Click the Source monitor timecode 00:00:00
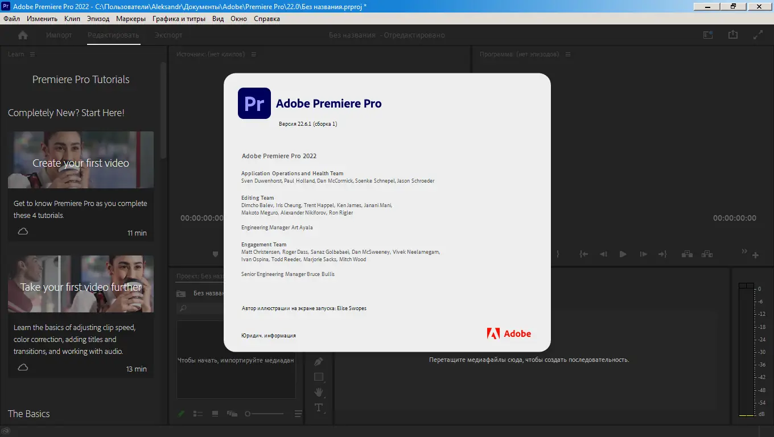The width and height of the screenshot is (774, 437). tap(202, 218)
